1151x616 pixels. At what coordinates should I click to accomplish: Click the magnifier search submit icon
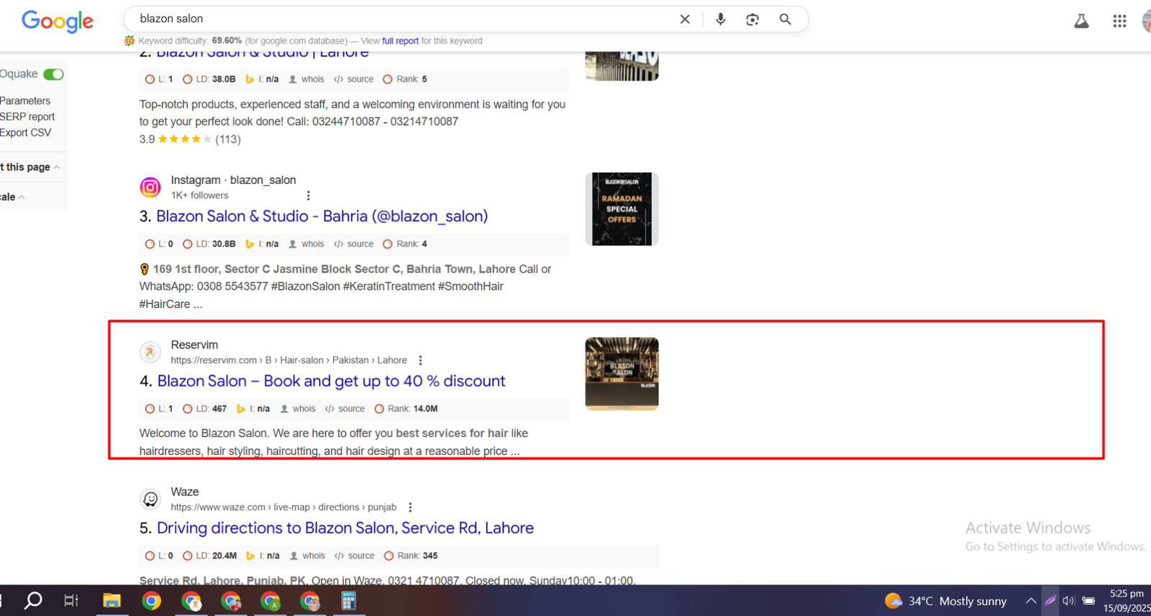tap(785, 19)
